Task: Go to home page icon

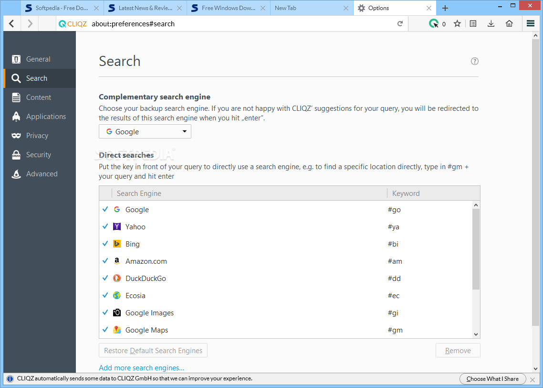Action: tap(509, 23)
